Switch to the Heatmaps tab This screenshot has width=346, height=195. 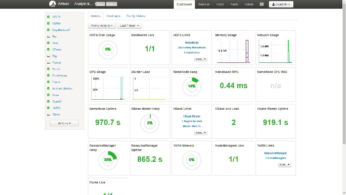click(x=113, y=16)
